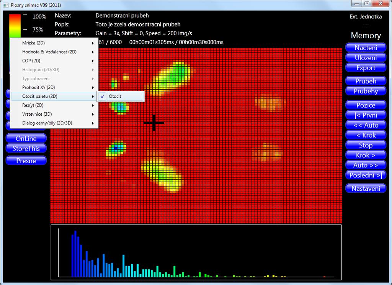Click the 75% palette scale label
The height and width of the screenshot is (285, 392).
(x=38, y=29)
